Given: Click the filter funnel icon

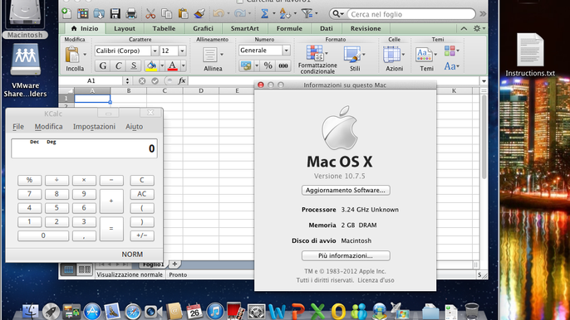Looking at the screenshot, I should coord(307,14).
